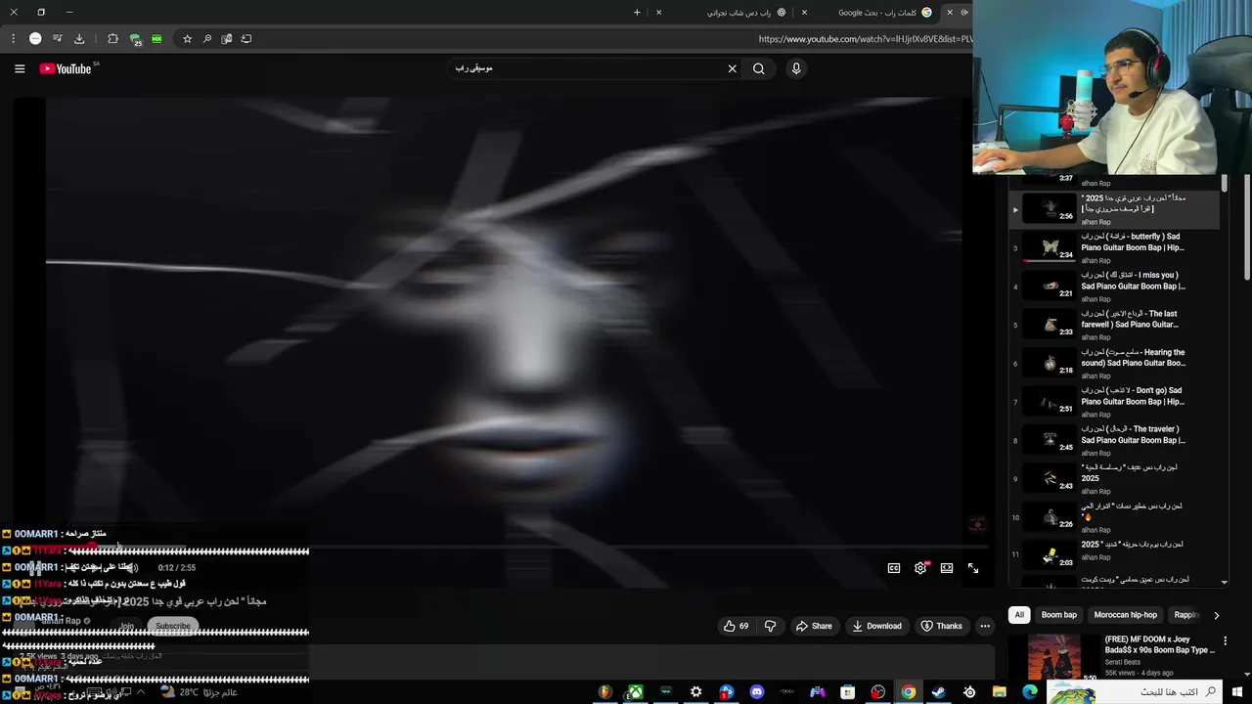Open Windows settings gear in taskbar
1252x704 pixels.
695,692
